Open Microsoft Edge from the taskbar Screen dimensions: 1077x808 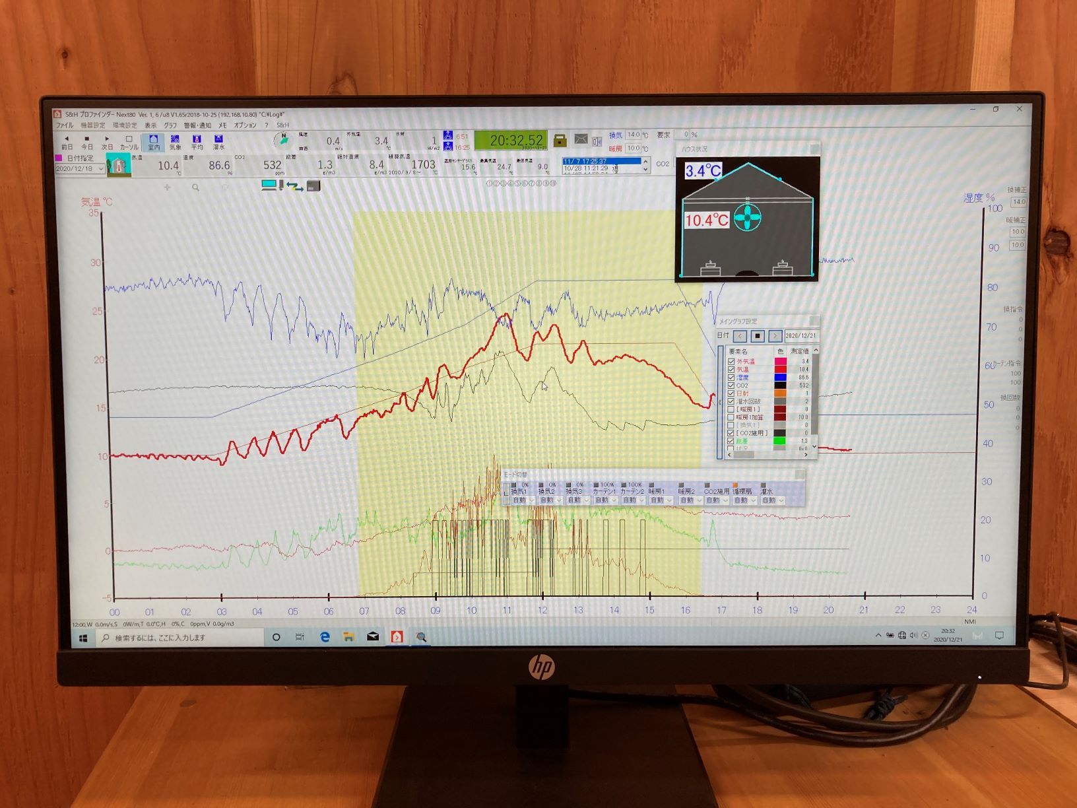click(325, 637)
